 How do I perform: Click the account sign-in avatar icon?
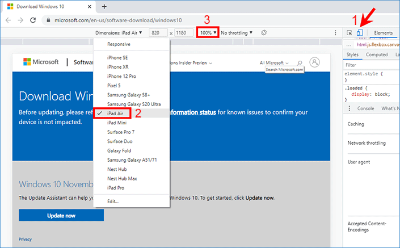(x=314, y=62)
